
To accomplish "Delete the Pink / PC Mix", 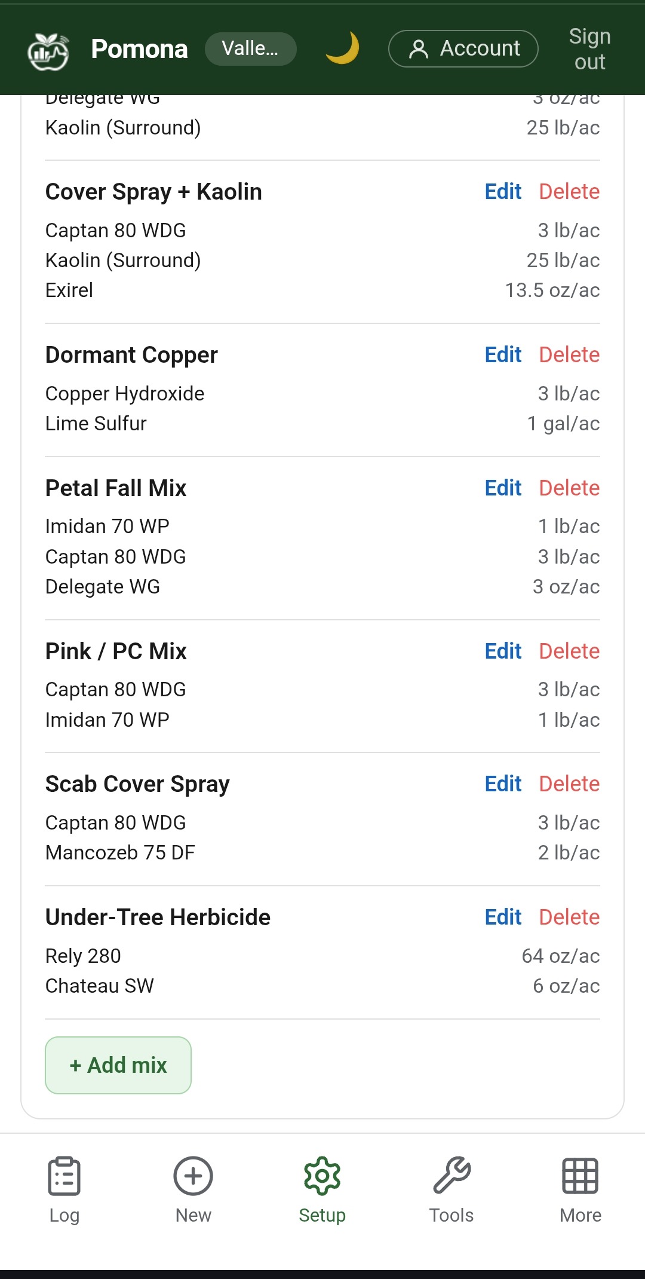I will pyautogui.click(x=569, y=651).
